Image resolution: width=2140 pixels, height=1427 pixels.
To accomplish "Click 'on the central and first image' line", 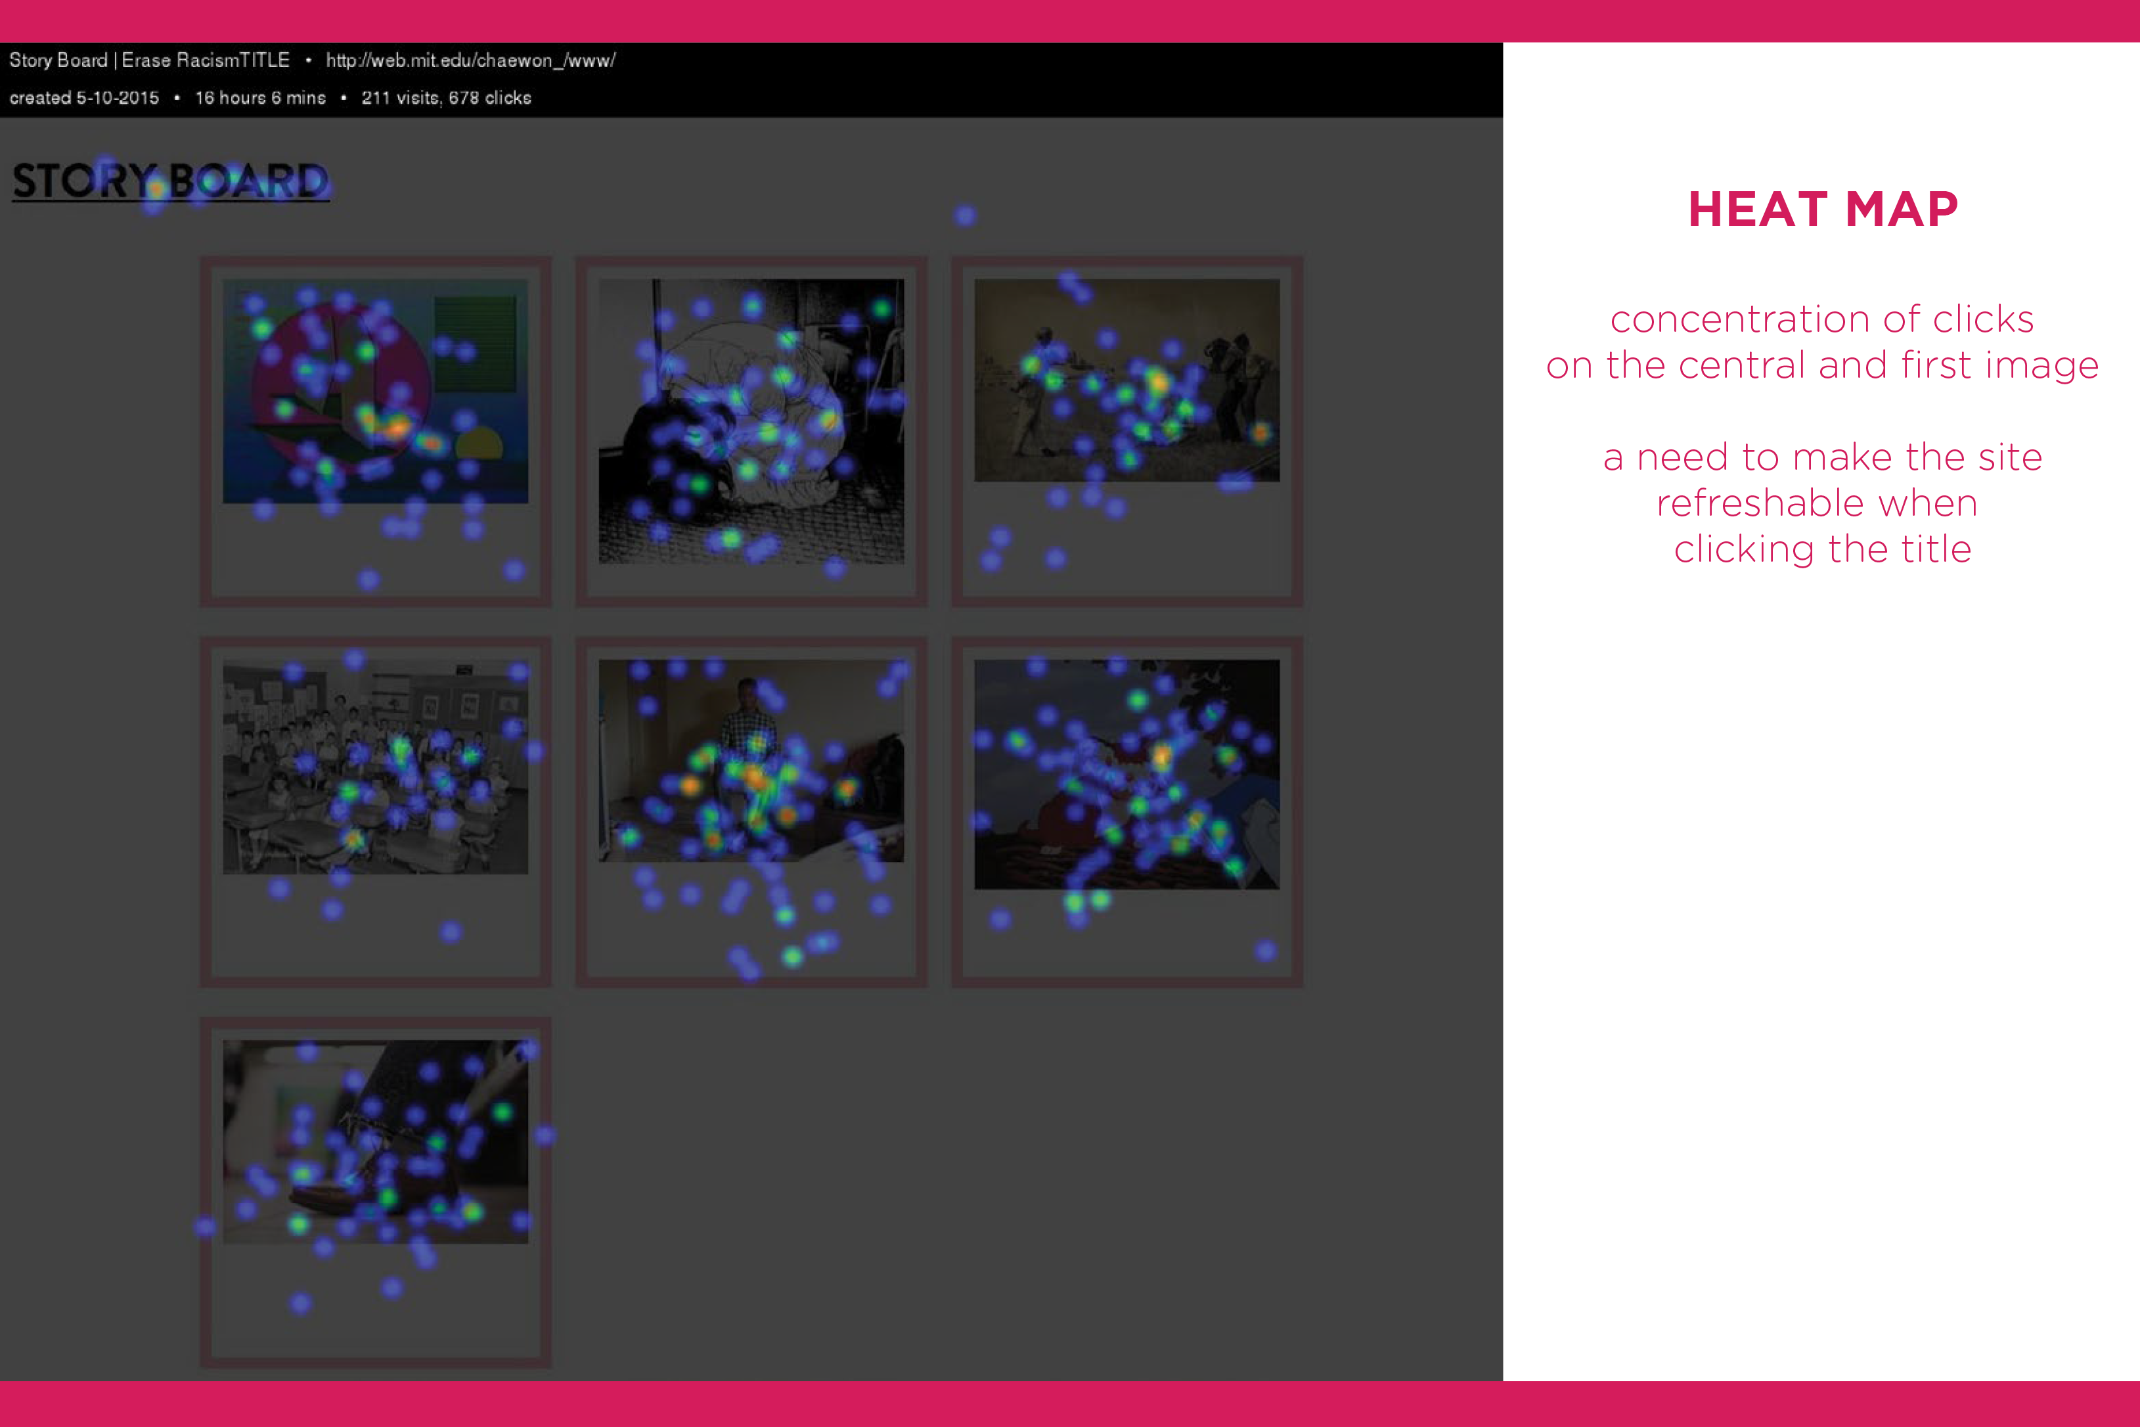I will tap(1823, 365).
